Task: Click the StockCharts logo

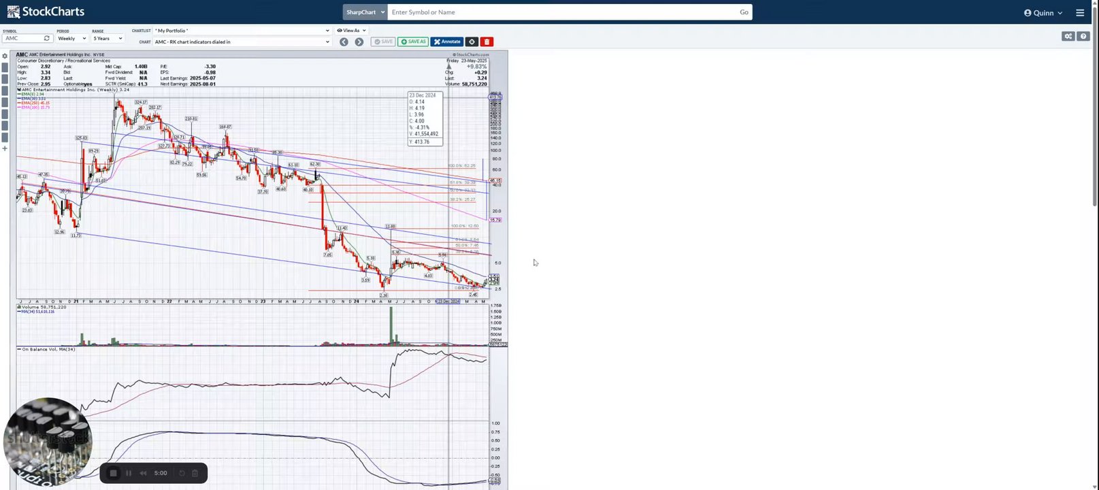Action: (46, 12)
